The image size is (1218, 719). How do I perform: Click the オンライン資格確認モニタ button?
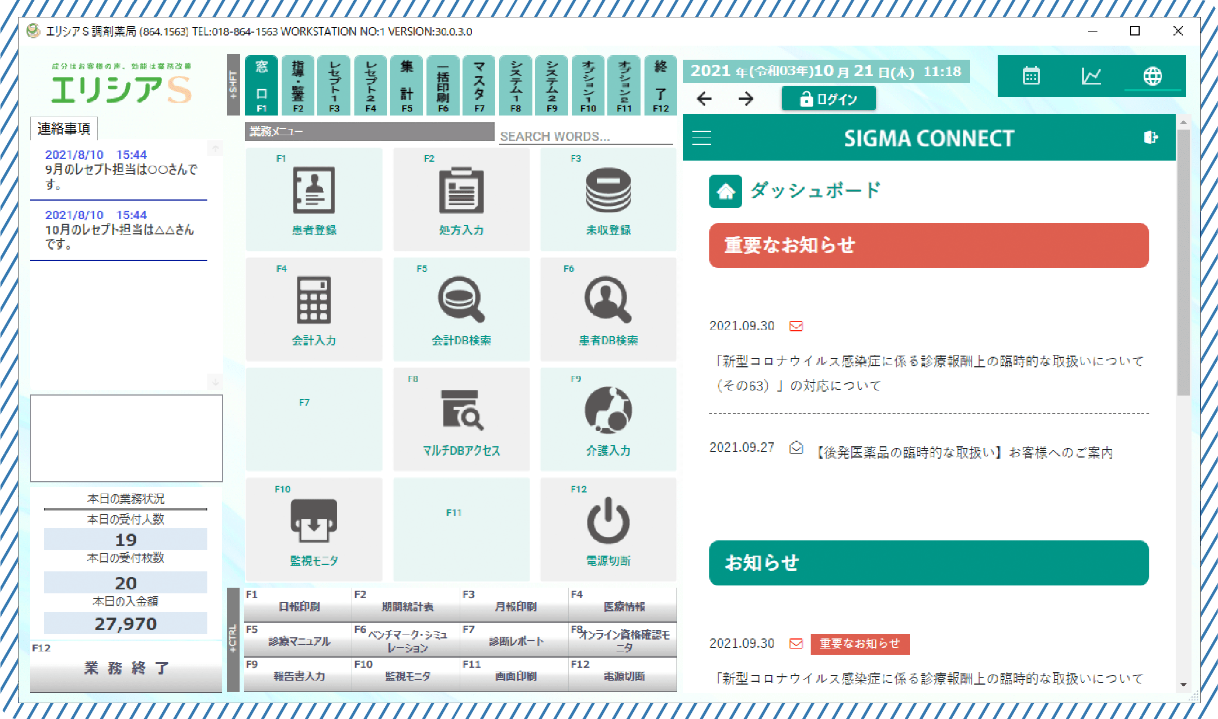[x=623, y=640]
